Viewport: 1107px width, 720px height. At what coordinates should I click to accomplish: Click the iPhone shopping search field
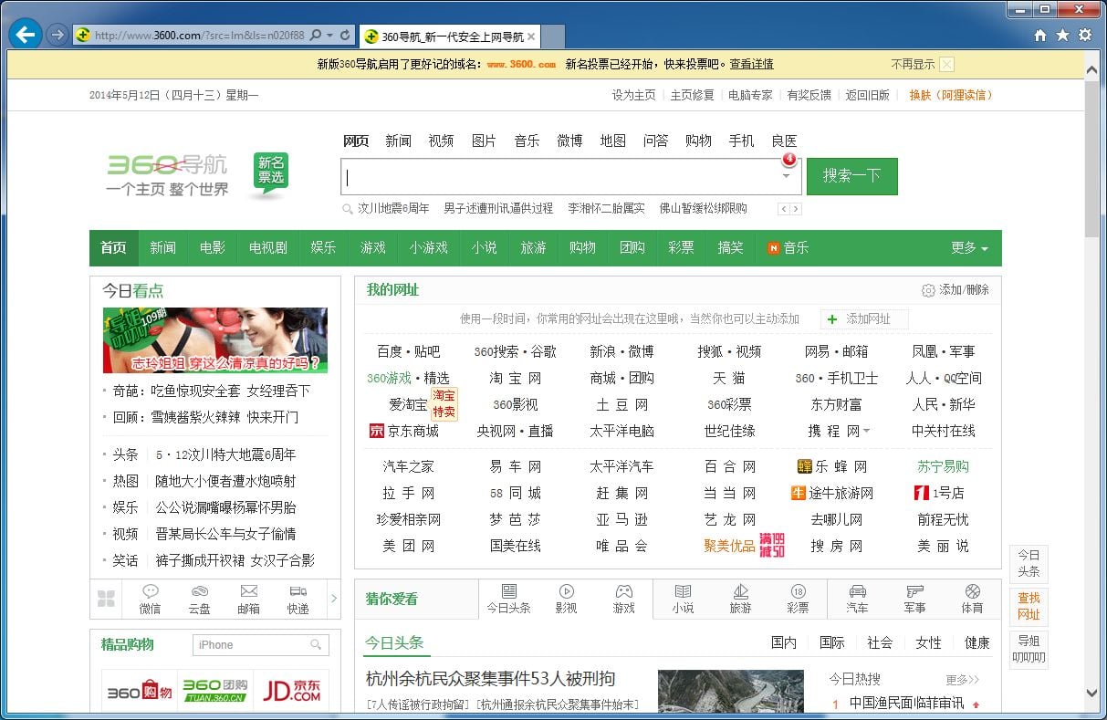click(x=260, y=645)
